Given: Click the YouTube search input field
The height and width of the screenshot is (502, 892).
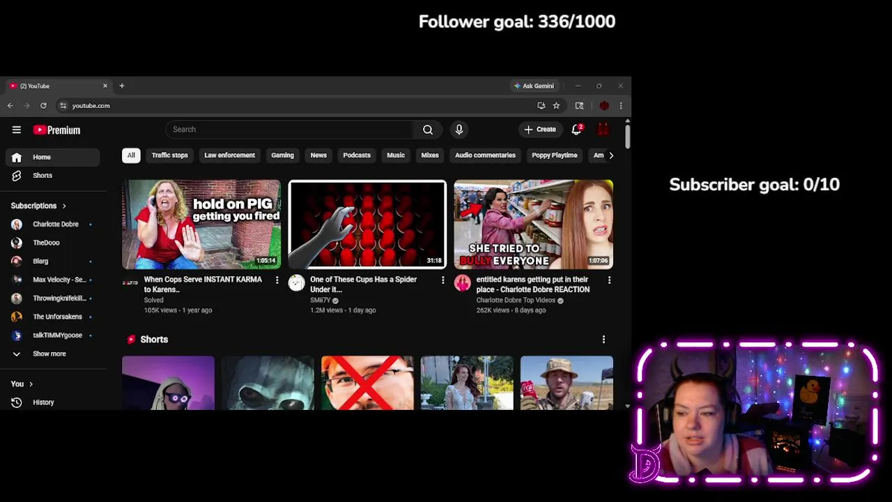Looking at the screenshot, I should (289, 130).
